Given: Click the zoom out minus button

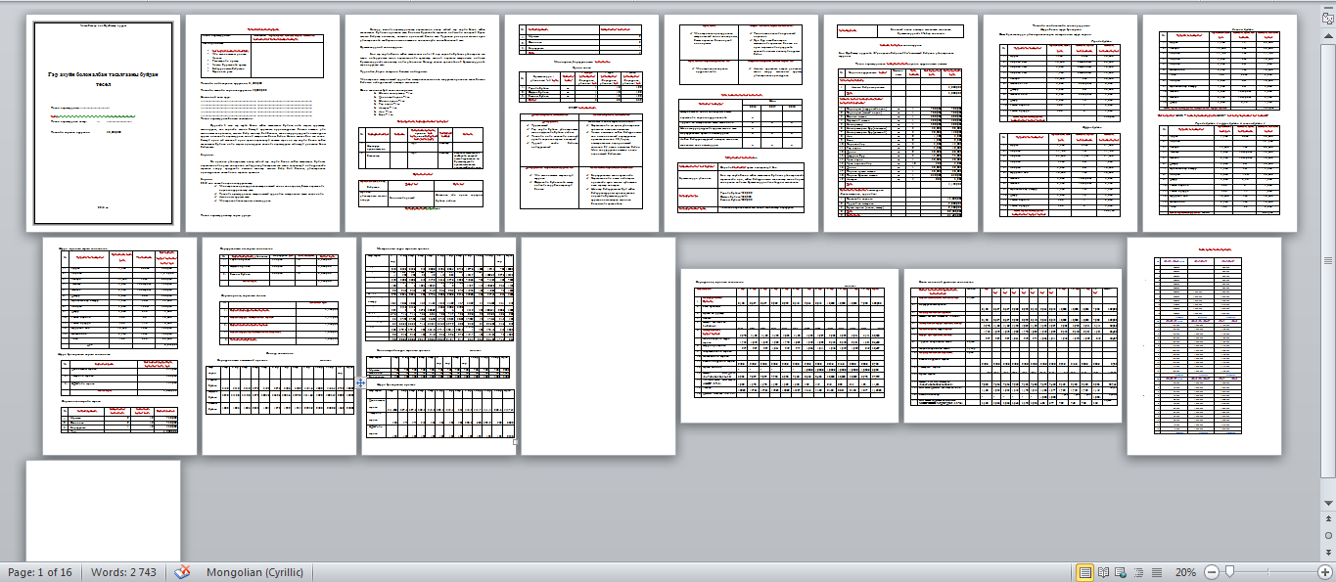Looking at the screenshot, I should pos(1212,572).
